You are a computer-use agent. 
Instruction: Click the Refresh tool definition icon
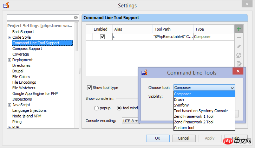coord(239,55)
